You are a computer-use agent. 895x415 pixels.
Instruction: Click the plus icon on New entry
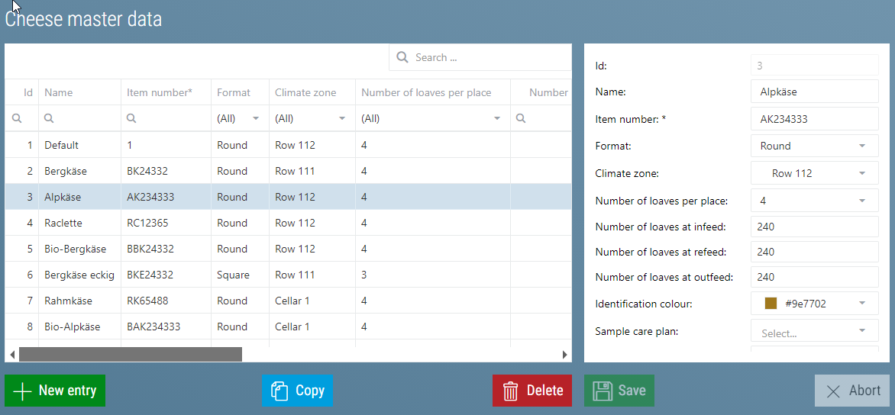pyautogui.click(x=23, y=391)
